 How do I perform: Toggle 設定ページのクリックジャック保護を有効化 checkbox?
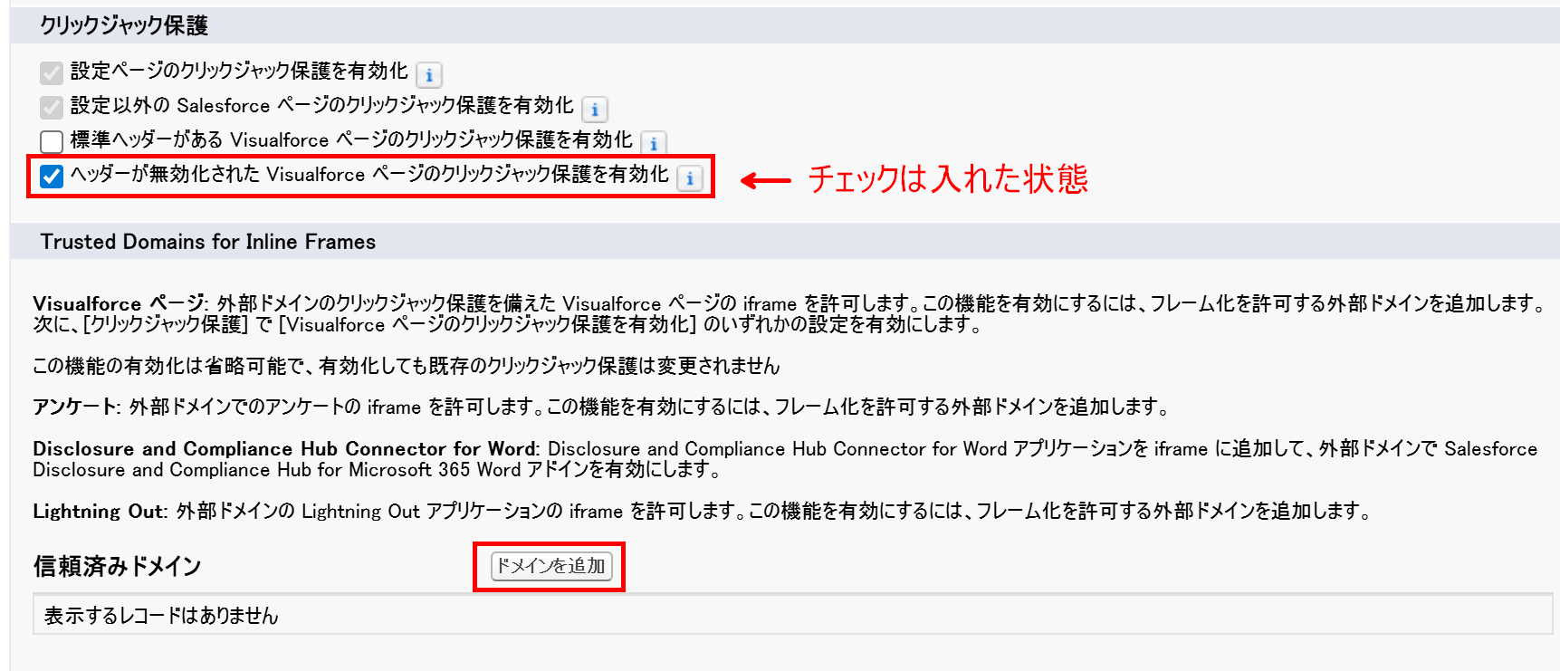pyautogui.click(x=52, y=73)
